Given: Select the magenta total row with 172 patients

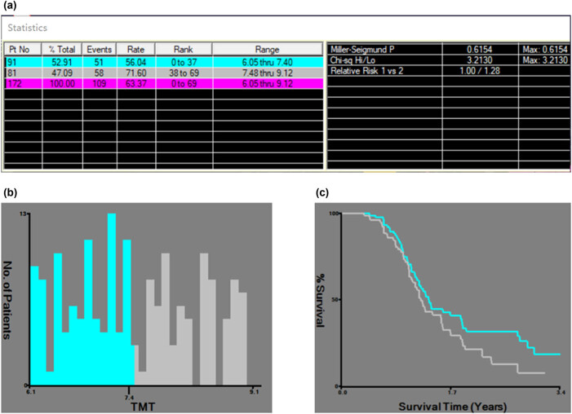Looking at the screenshot, I should (x=163, y=81).
